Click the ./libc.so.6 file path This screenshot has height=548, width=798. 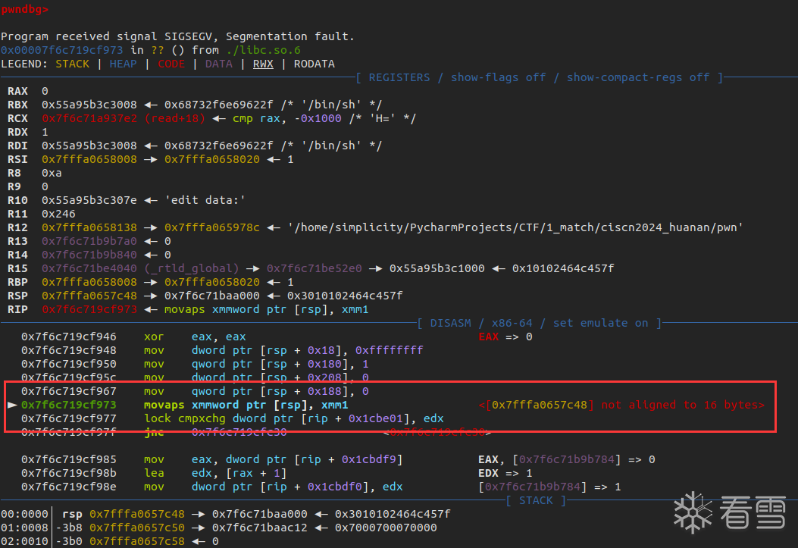click(256, 50)
